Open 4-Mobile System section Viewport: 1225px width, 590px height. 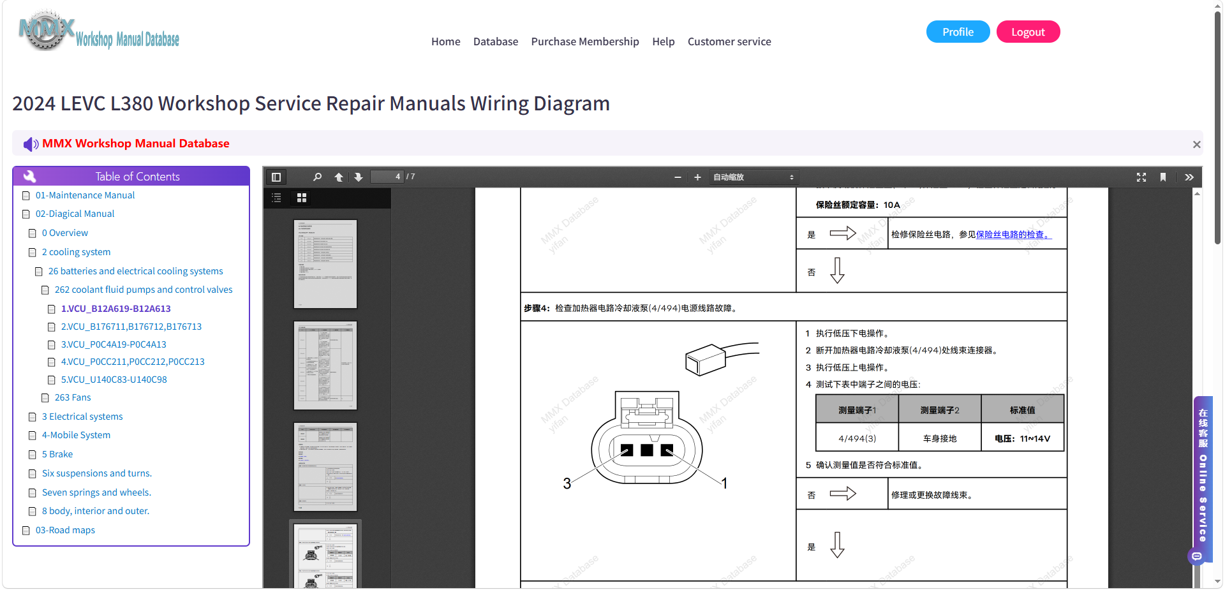[76, 435]
